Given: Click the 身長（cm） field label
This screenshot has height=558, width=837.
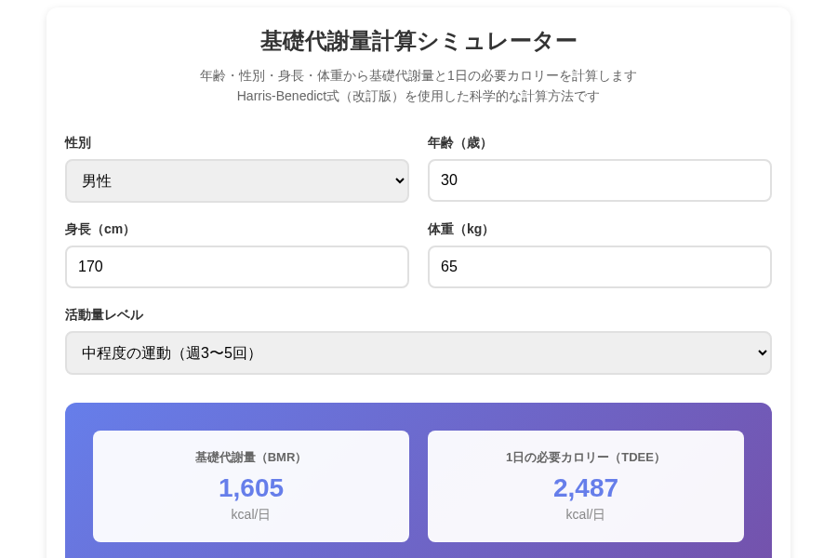Looking at the screenshot, I should 100,229.
